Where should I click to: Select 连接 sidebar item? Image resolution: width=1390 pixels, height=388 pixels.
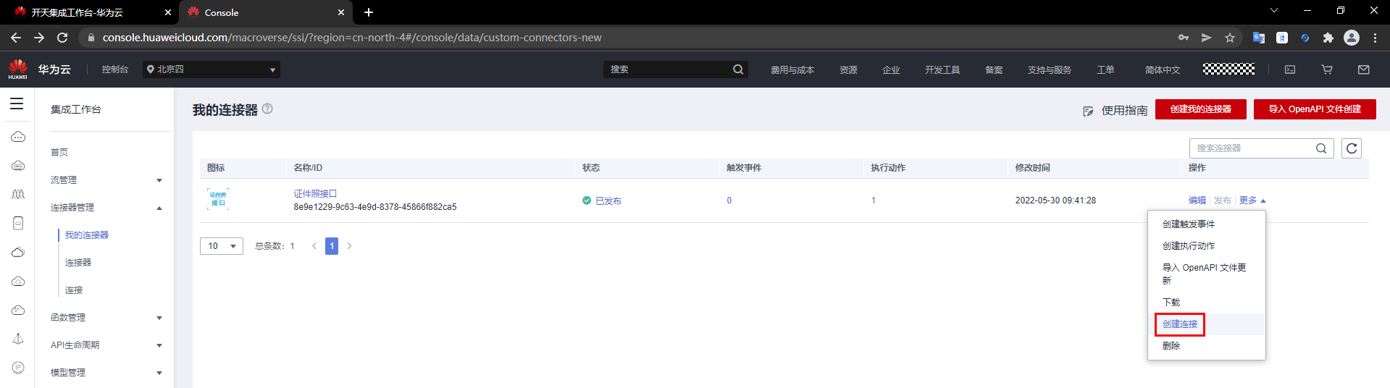pos(74,290)
